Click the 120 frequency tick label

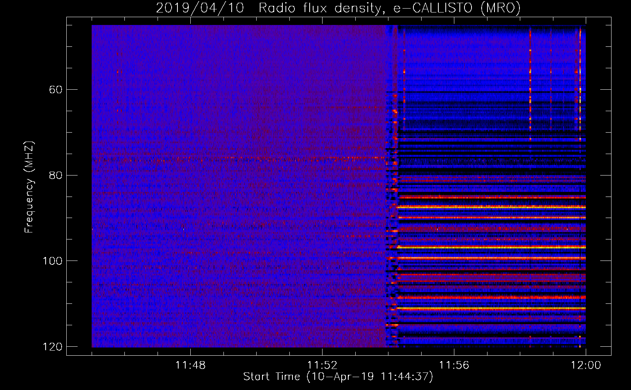pos(52,347)
